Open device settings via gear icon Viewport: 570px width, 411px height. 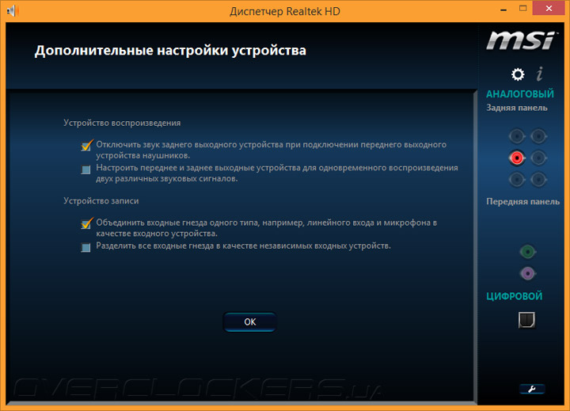point(518,74)
